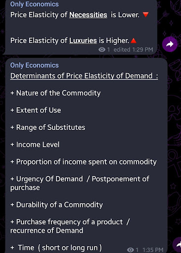Open Only Economics channel name on second message
This screenshot has width=181, height=253.
[35, 65]
